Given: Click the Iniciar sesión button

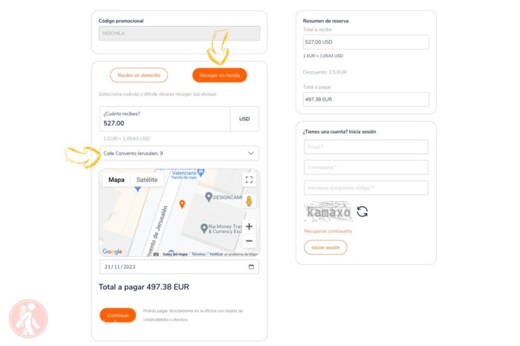Looking at the screenshot, I should (x=325, y=247).
